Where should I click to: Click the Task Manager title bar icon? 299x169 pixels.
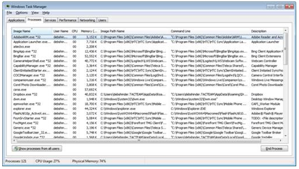point(8,6)
